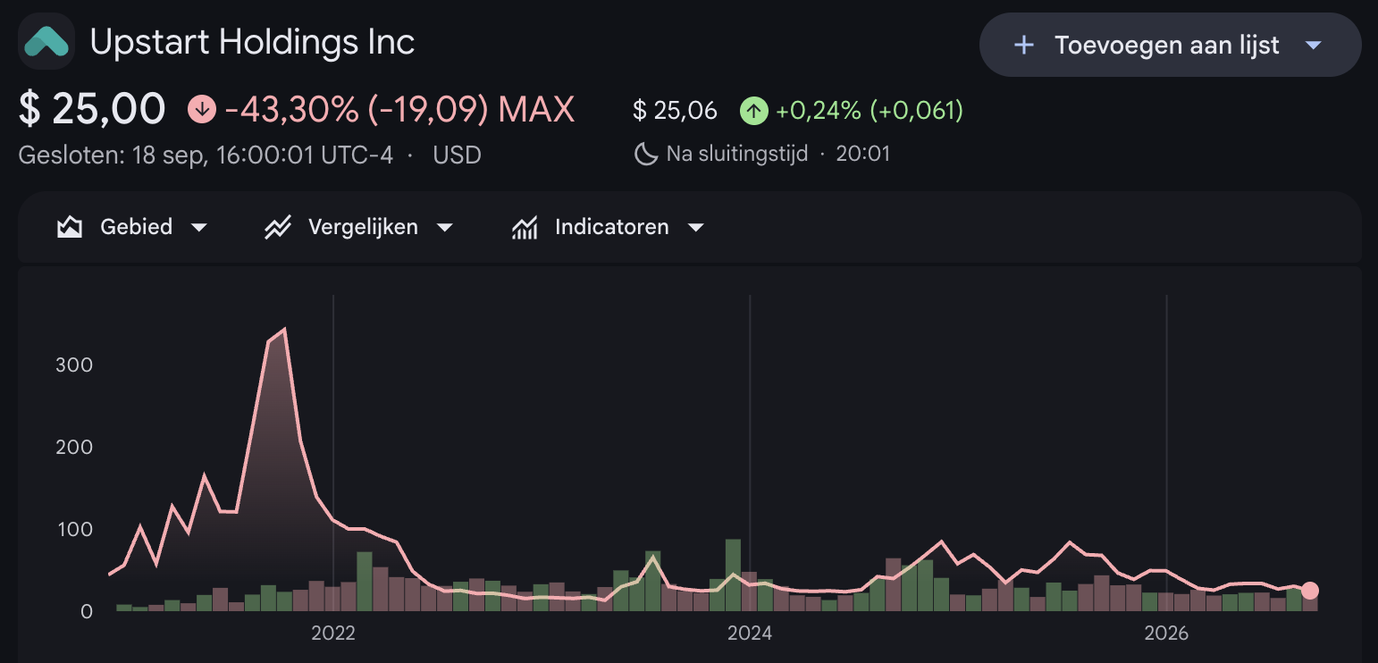1378x663 pixels.
Task: Click the $ 25,00 closing price
Action: click(92, 109)
